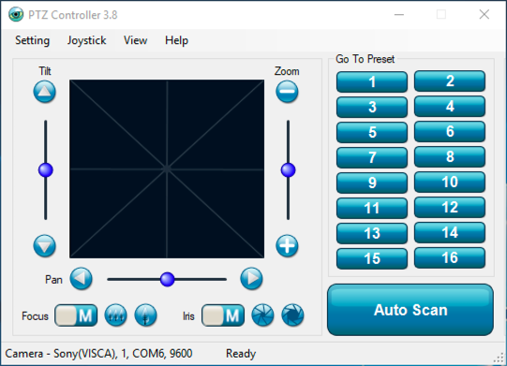Click the Zoom out minus button
This screenshot has height=366, width=507.
pyautogui.click(x=287, y=92)
